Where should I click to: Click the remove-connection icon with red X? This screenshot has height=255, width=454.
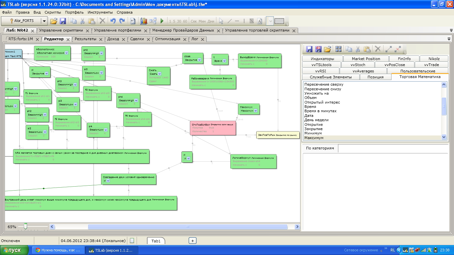click(x=397, y=49)
